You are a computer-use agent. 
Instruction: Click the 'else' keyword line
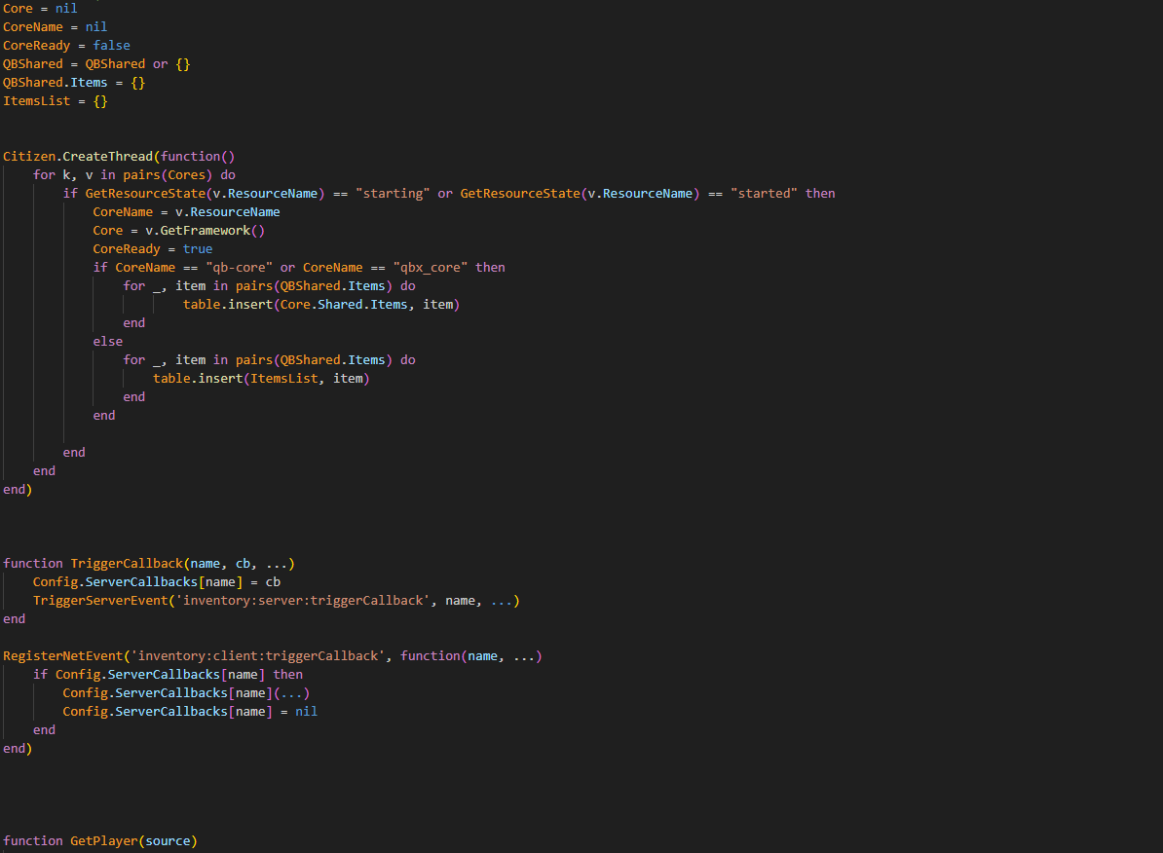[107, 342]
